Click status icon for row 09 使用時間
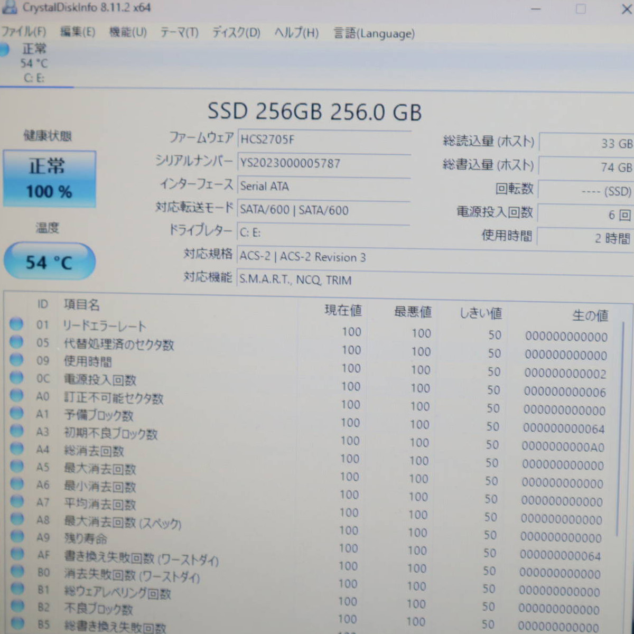Viewport: 634px width, 634px height. [16, 360]
